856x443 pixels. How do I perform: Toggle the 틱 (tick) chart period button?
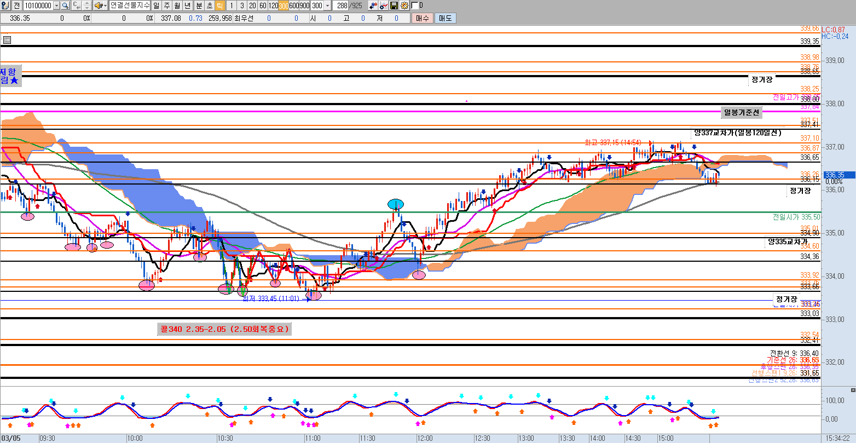click(219, 5)
